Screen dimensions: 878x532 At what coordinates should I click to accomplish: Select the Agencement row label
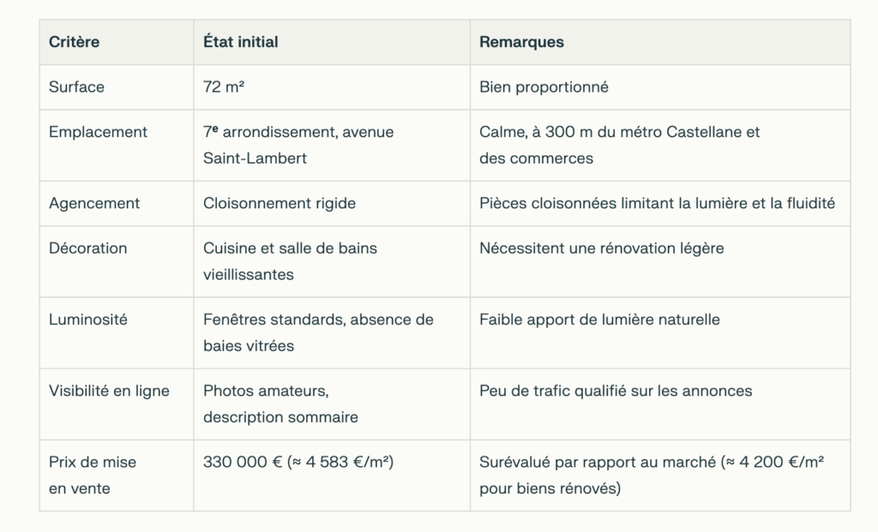pos(94,203)
